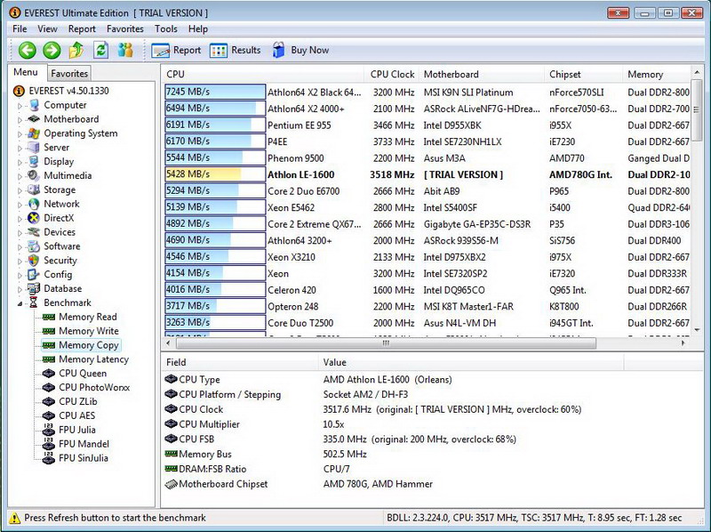
Task: Open the Report toolbar button
Action: pos(176,51)
